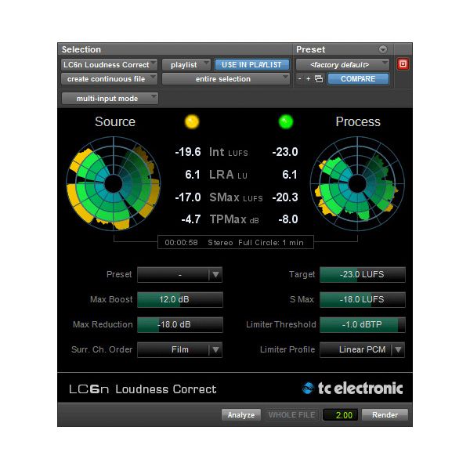The height and width of the screenshot is (470, 470).
Task: Click the Analyze button
Action: click(241, 415)
